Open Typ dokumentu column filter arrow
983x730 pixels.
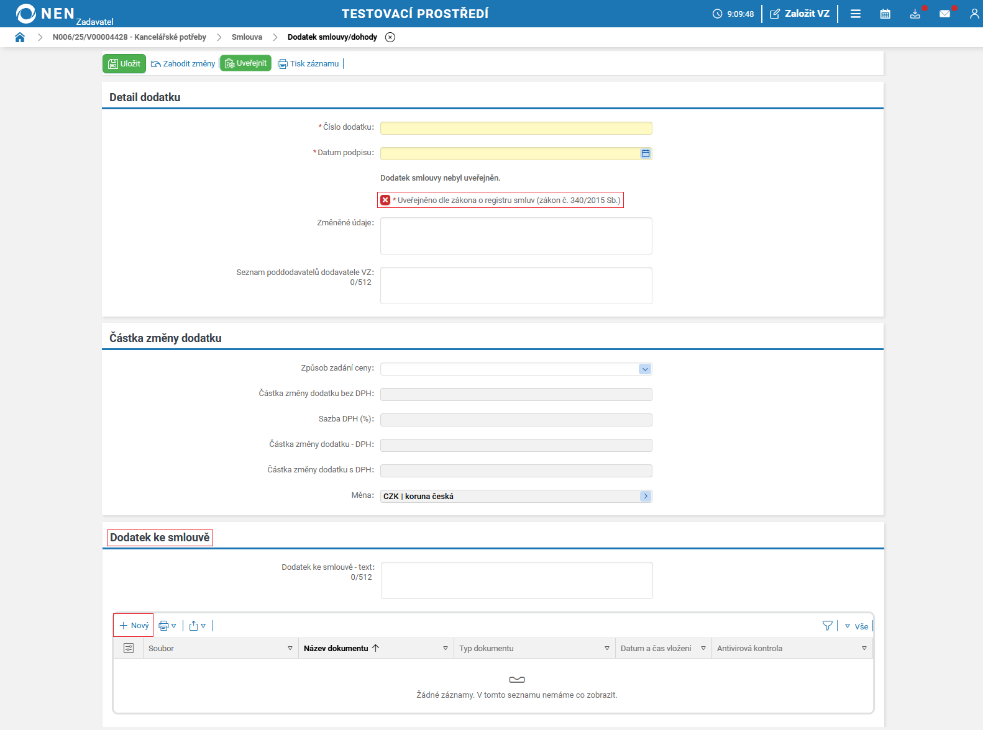click(607, 648)
